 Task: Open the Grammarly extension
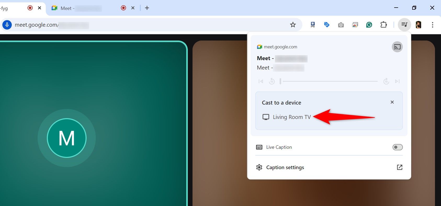369,25
